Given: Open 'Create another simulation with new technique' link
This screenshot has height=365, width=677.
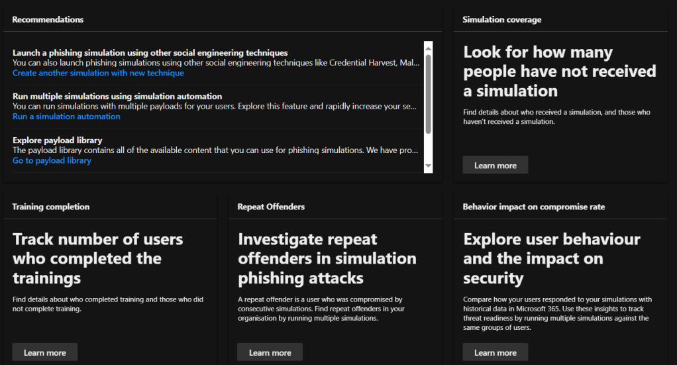Looking at the screenshot, I should pos(98,73).
